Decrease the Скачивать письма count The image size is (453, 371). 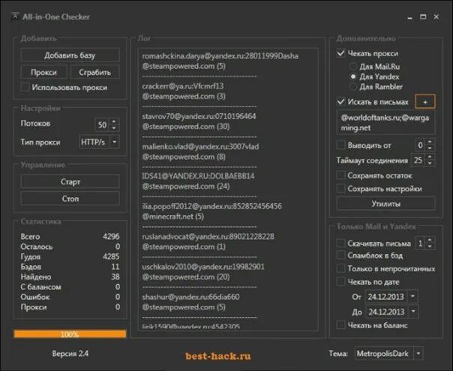click(x=430, y=247)
